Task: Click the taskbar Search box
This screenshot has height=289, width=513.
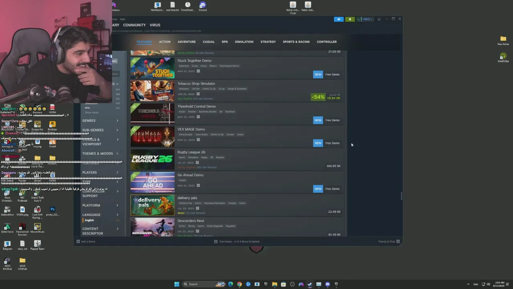Action: tap(204, 284)
